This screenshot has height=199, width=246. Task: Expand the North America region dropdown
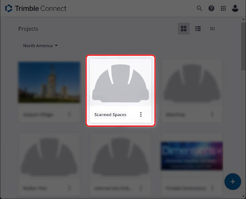tap(40, 46)
